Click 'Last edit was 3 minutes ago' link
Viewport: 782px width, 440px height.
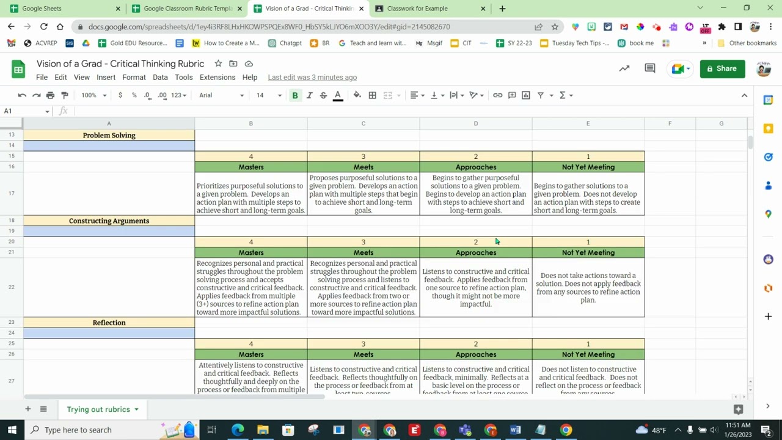pos(312,78)
